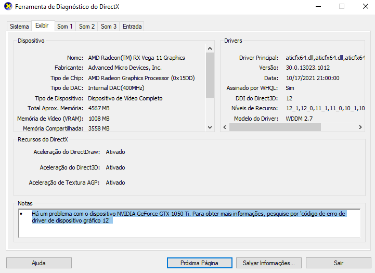Click the driver date 10/17/2021 21:00:00
Image resolution: width=375 pixels, height=273 pixels.
(313, 78)
